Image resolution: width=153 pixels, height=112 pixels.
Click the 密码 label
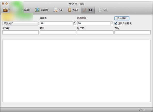point(117,28)
